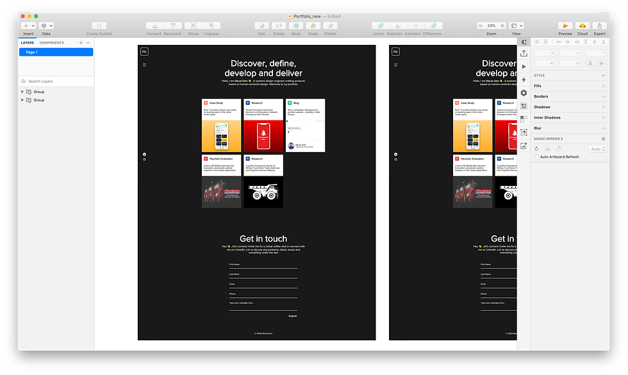Collapse the pages list chevron
This screenshot has width=628, height=375.
[88, 42]
